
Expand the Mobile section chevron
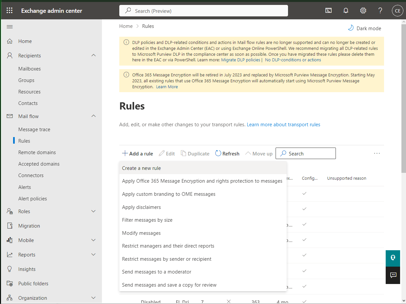coord(93,240)
